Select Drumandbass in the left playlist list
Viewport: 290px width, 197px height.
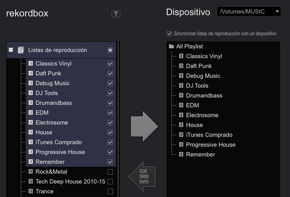[x=54, y=103]
